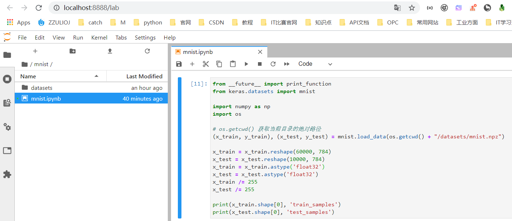Click the JupyterLab logo icon
The image size is (512, 221).
click(7, 37)
